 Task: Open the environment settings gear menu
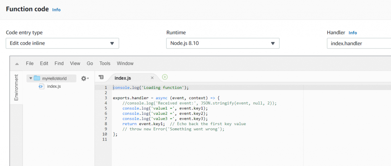click(x=85, y=78)
